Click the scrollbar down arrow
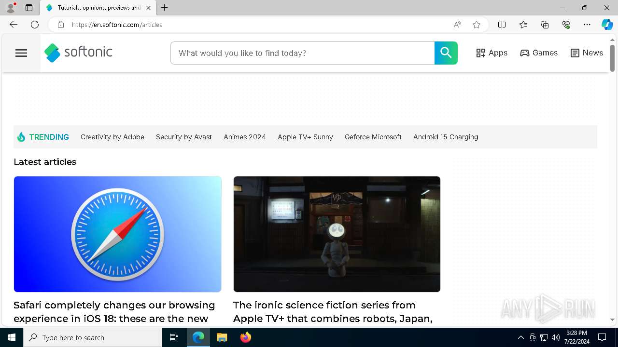The width and height of the screenshot is (618, 347). pos(612,320)
